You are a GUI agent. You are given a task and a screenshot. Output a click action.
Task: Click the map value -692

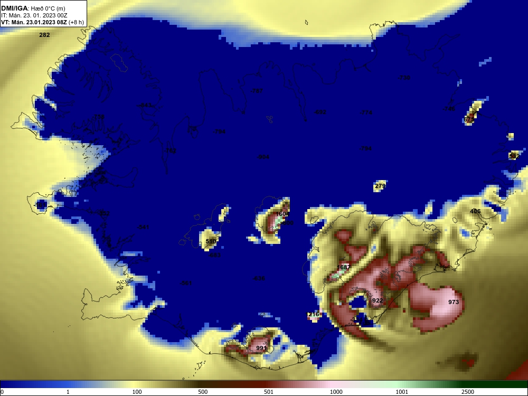click(x=320, y=112)
